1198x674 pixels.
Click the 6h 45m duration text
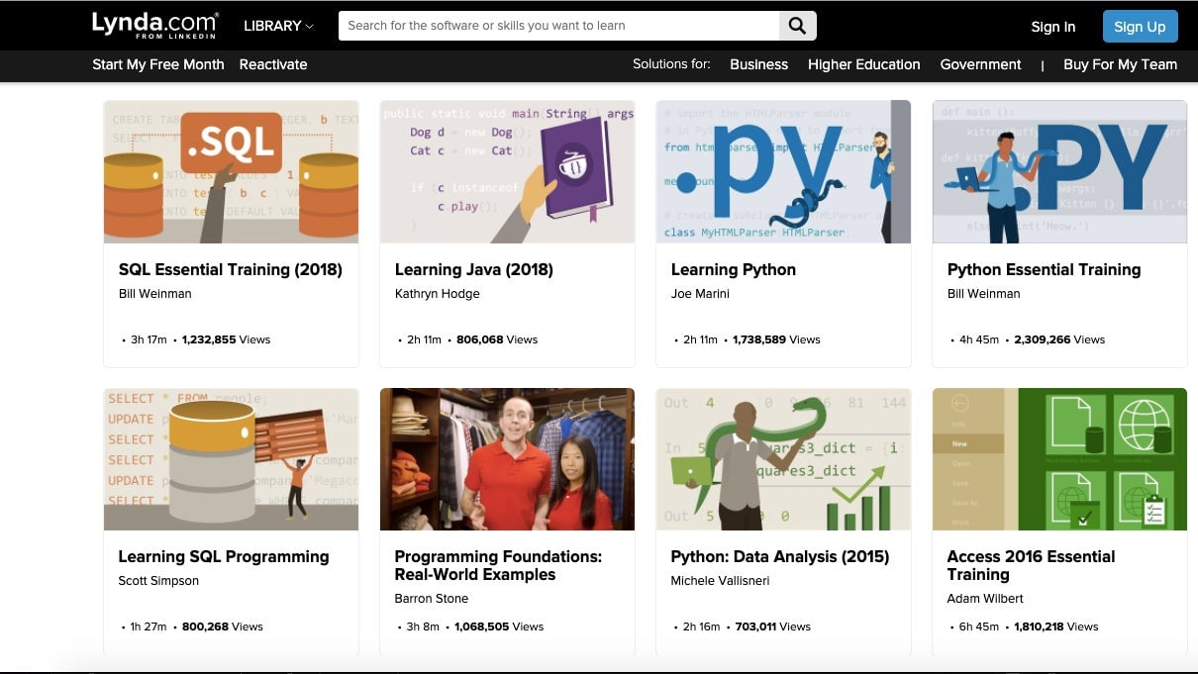pos(979,626)
